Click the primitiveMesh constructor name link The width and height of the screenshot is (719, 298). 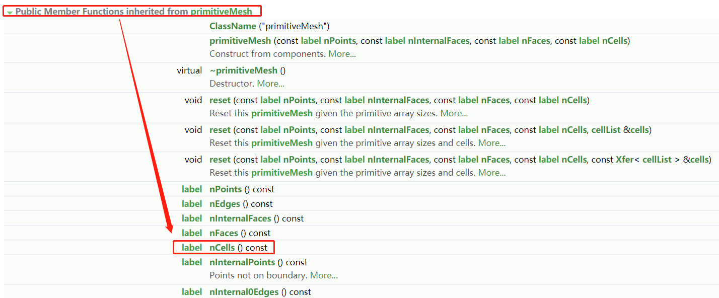pyautogui.click(x=240, y=41)
